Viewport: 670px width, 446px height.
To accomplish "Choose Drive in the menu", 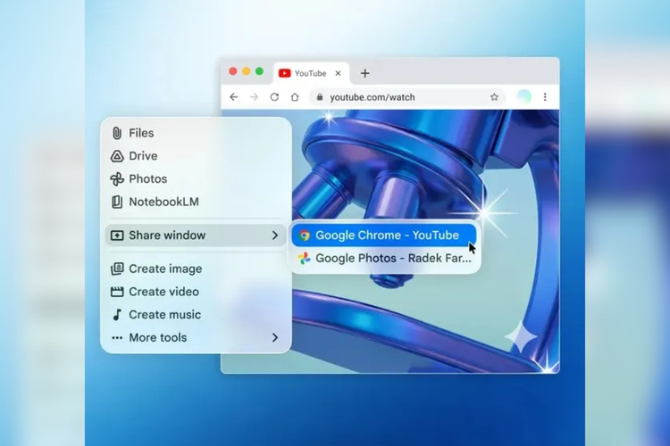I will coord(143,156).
